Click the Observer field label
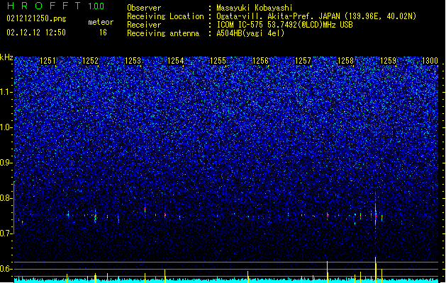This screenshot has width=446, height=283. pyautogui.click(x=144, y=8)
